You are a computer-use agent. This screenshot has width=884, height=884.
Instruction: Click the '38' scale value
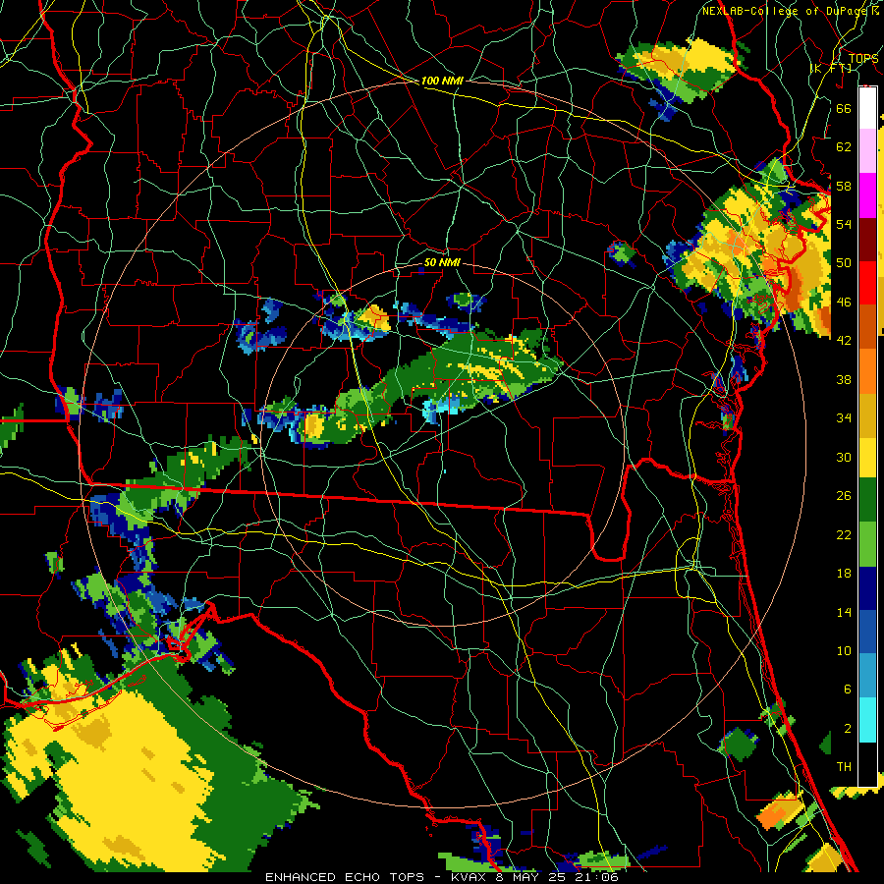pyautogui.click(x=844, y=379)
